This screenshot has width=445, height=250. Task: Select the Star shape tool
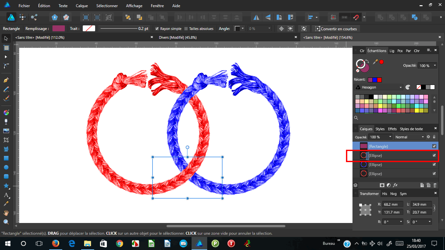pos(6,186)
